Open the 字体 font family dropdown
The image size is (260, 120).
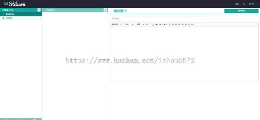pyautogui.click(x=128, y=24)
